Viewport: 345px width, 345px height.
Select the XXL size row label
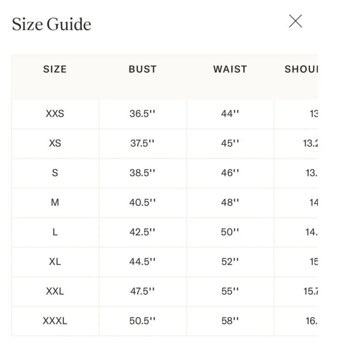(x=55, y=291)
